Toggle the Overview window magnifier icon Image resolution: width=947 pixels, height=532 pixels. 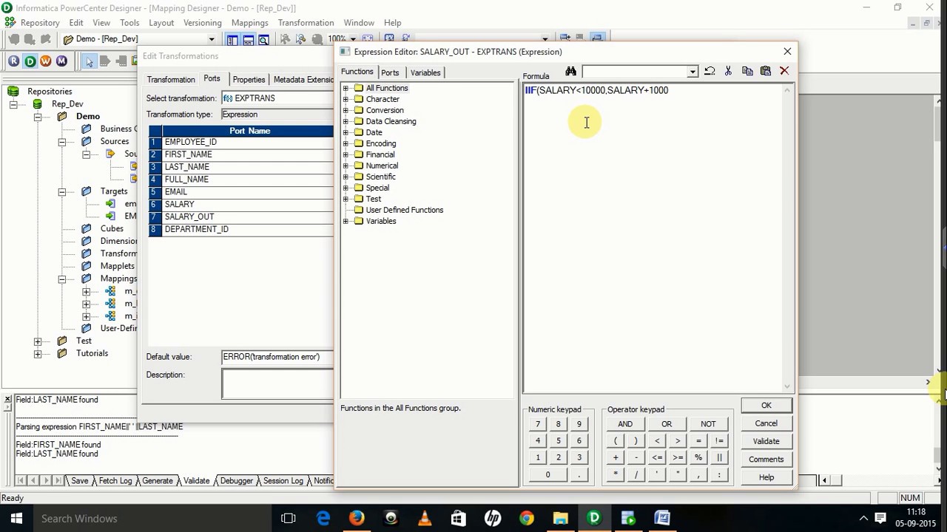click(263, 39)
